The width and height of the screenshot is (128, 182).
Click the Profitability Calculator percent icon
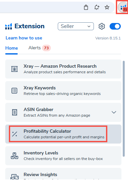click(x=15, y=134)
